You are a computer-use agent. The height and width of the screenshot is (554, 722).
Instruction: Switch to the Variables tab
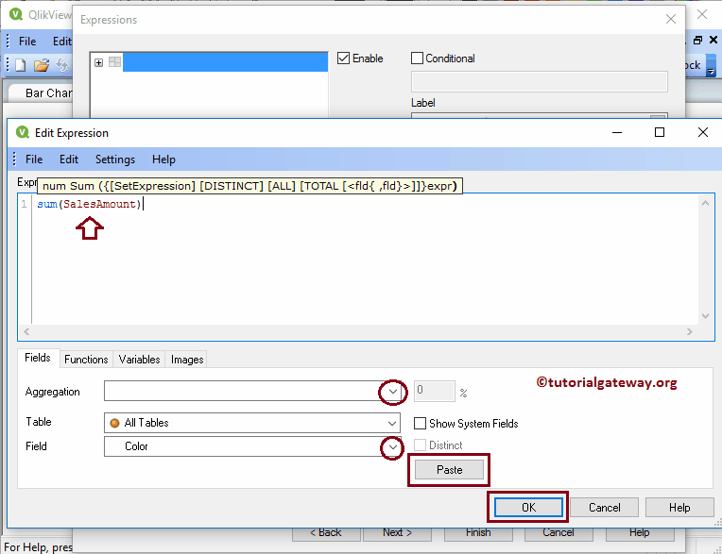pos(139,359)
